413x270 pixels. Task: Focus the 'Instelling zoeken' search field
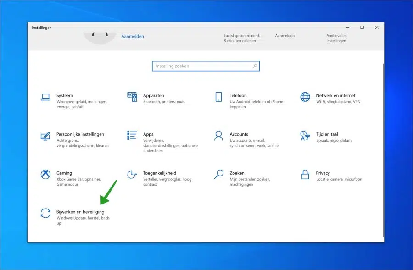coord(206,66)
